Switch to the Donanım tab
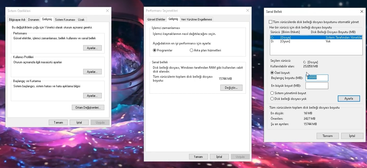Viewport: 367px width, 168px height. coord(34,20)
